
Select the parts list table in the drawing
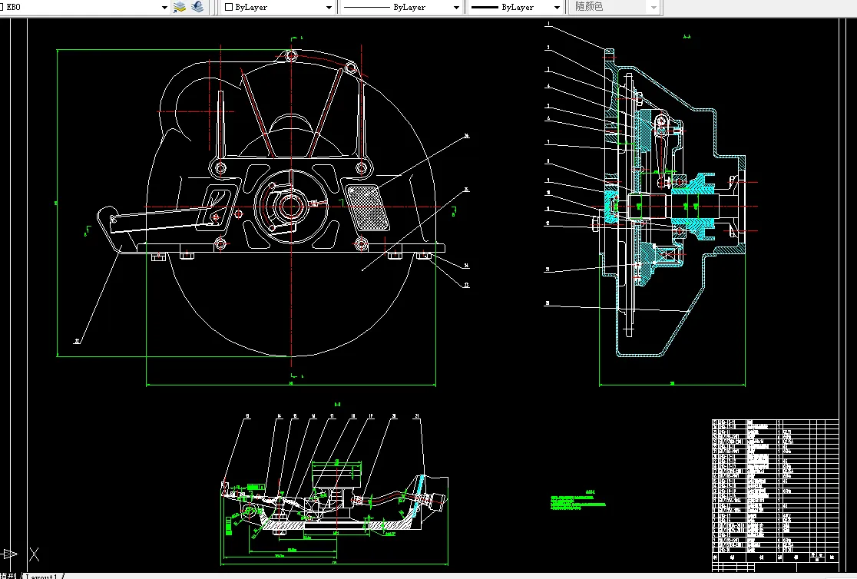pos(774,491)
